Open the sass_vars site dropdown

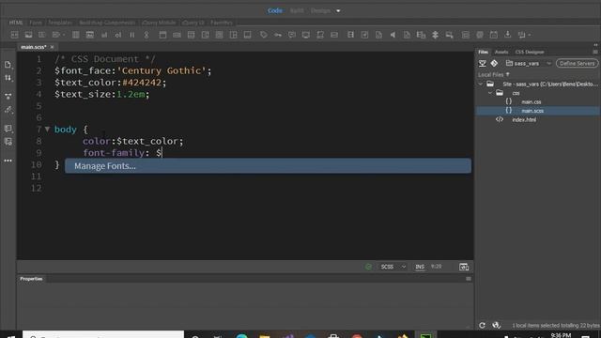click(x=529, y=63)
